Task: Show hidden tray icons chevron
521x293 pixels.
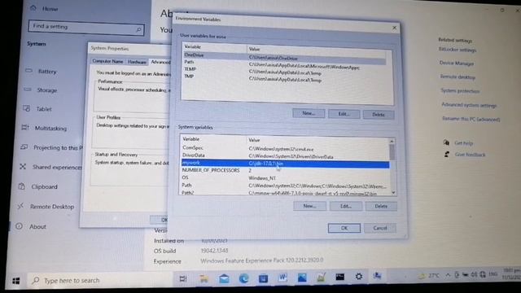Action: pyautogui.click(x=448, y=275)
